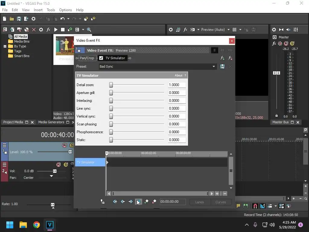
Task: Open the Project Media views dropdown arrow
Action: (x=83, y=30)
